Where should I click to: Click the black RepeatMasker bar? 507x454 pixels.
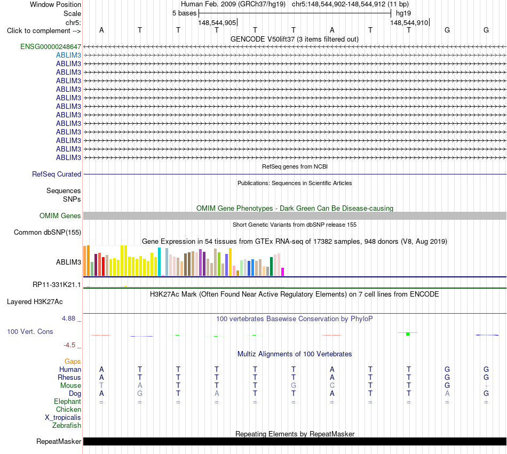pos(295,441)
